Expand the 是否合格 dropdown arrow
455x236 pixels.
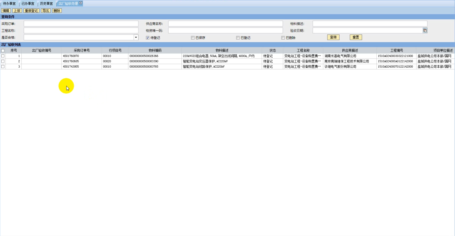click(136, 37)
